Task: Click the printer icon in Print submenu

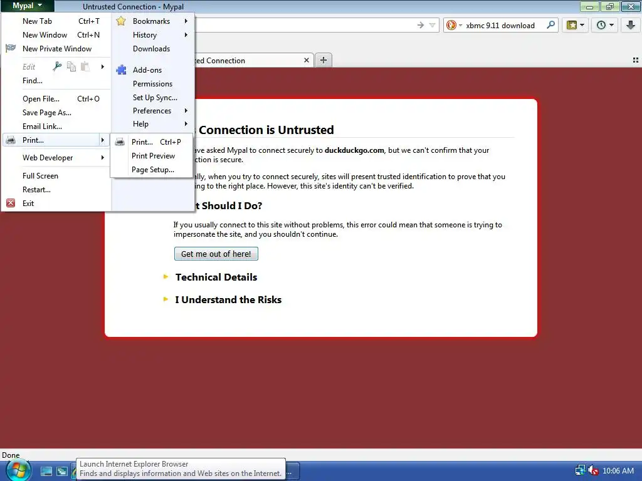Action: point(120,142)
